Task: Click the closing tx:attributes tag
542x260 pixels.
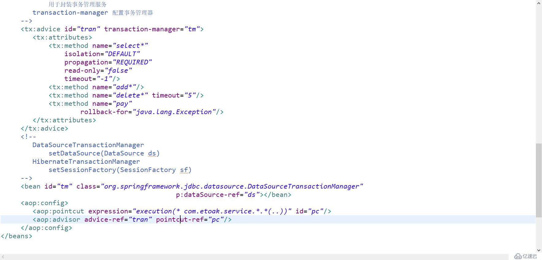Action: (x=64, y=120)
